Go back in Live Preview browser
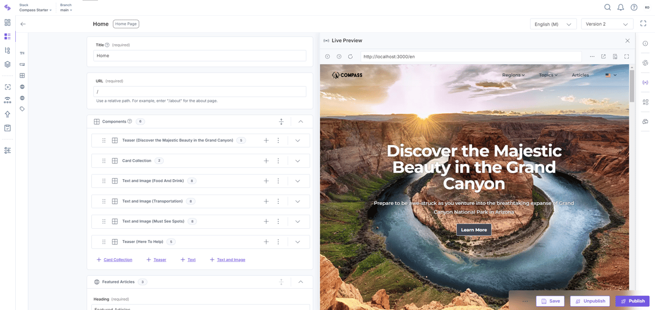 (327, 57)
